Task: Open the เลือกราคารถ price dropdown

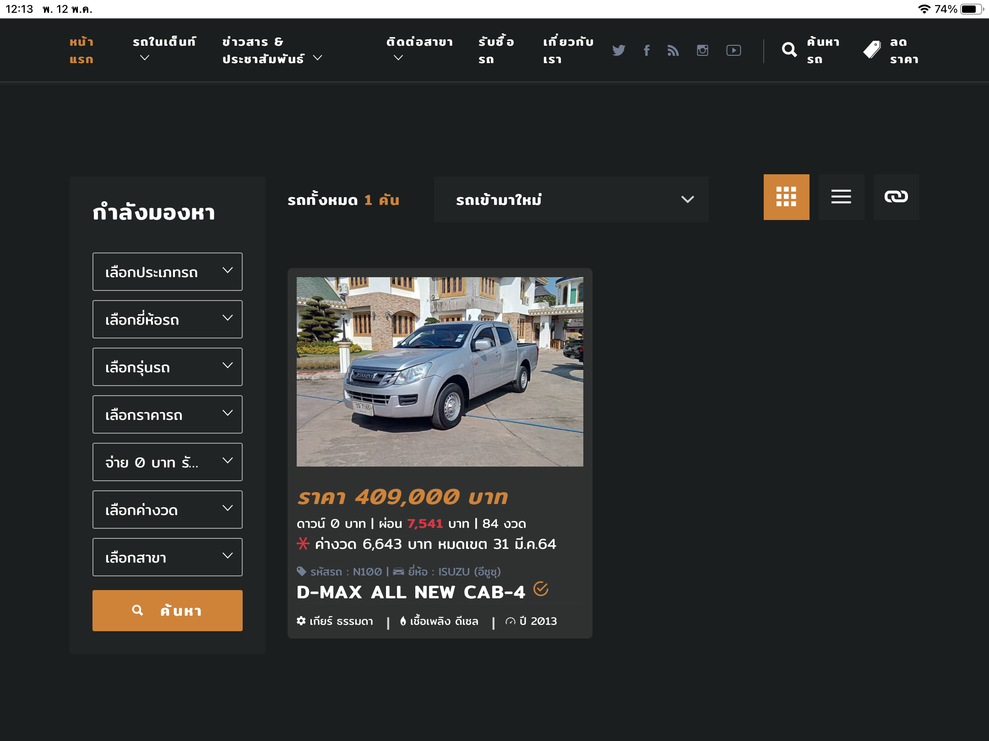Action: tap(168, 414)
